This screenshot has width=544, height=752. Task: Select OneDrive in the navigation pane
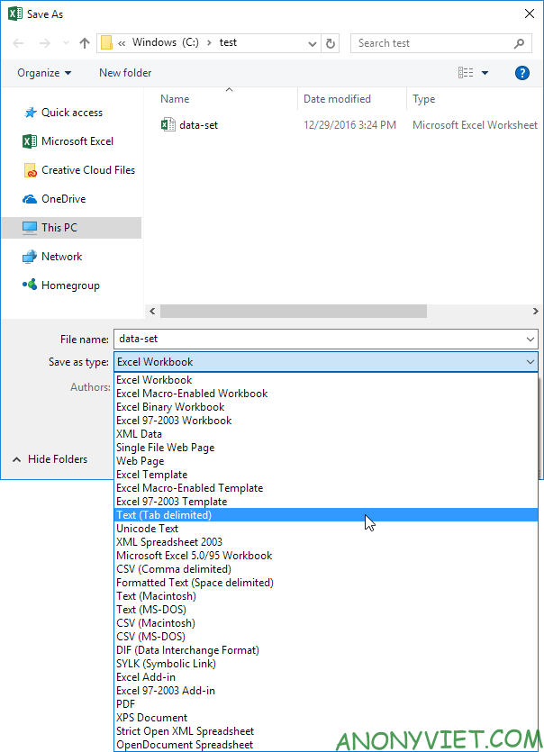63,199
